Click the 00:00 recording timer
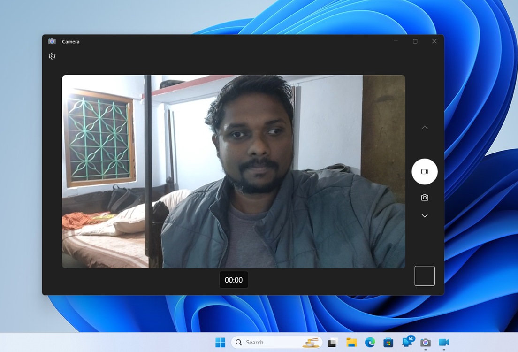Screen dimensions: 518x352 point(233,280)
